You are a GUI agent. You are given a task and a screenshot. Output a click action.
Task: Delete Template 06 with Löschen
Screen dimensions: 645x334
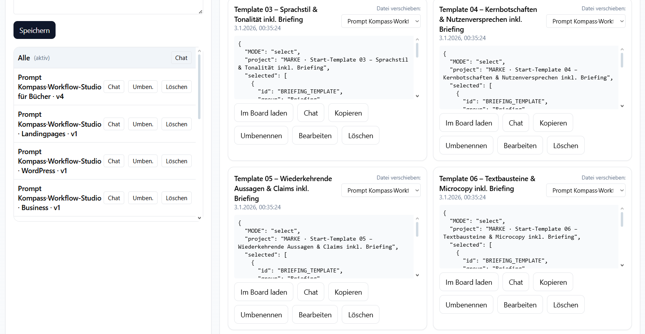(x=565, y=305)
